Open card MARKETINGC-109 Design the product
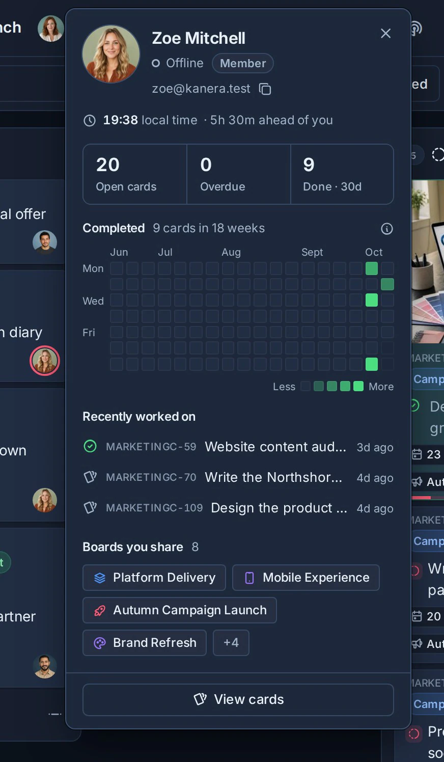 (238, 508)
